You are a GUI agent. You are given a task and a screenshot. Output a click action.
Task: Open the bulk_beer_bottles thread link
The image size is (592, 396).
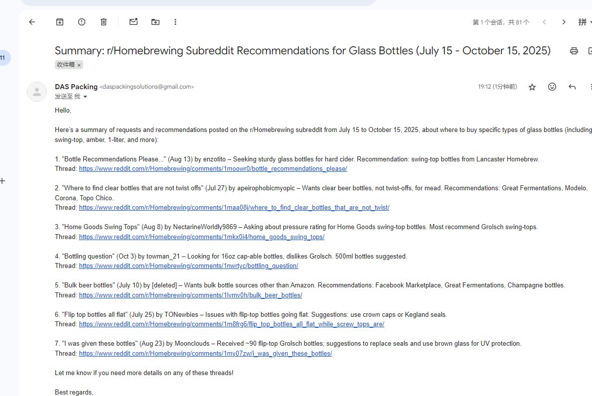pyautogui.click(x=190, y=295)
